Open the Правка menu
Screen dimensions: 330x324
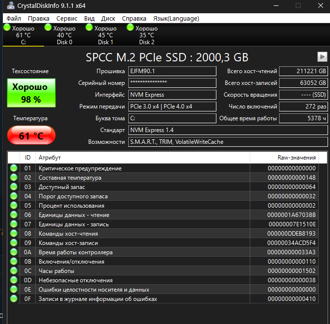tap(39, 19)
